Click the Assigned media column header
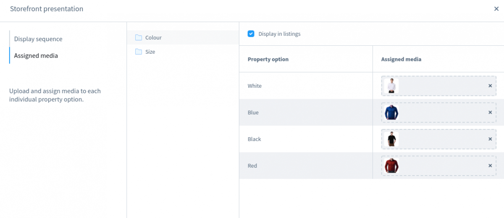The image size is (504, 218). click(401, 59)
